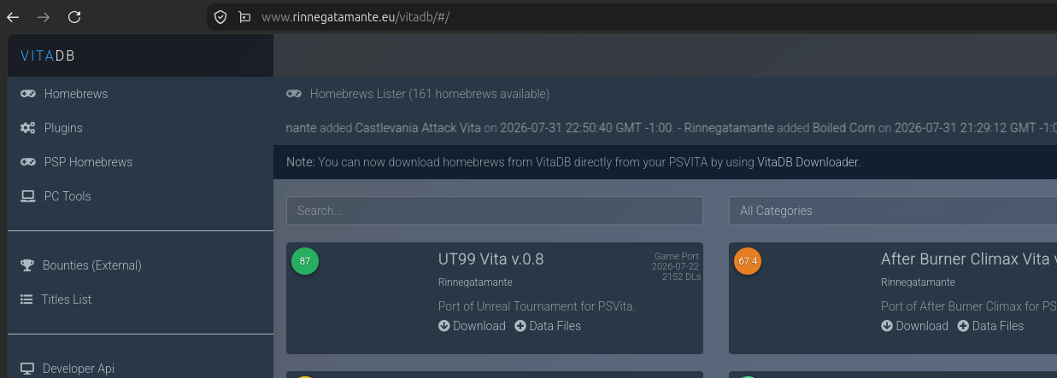Click the browser forward arrow
Screen dimensions: 1057x378
point(44,17)
